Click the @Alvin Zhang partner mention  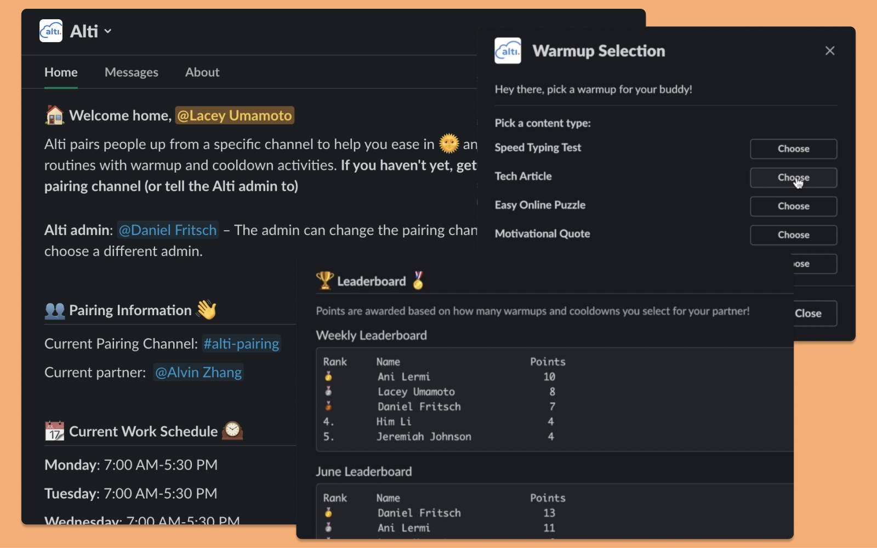tap(198, 373)
